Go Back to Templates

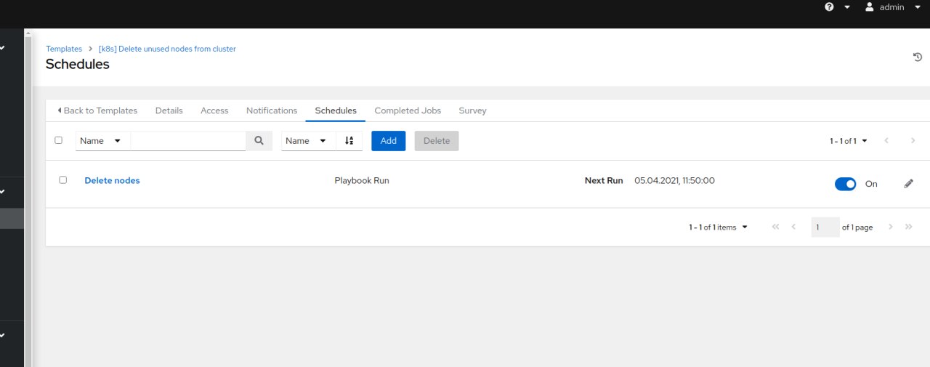point(97,110)
